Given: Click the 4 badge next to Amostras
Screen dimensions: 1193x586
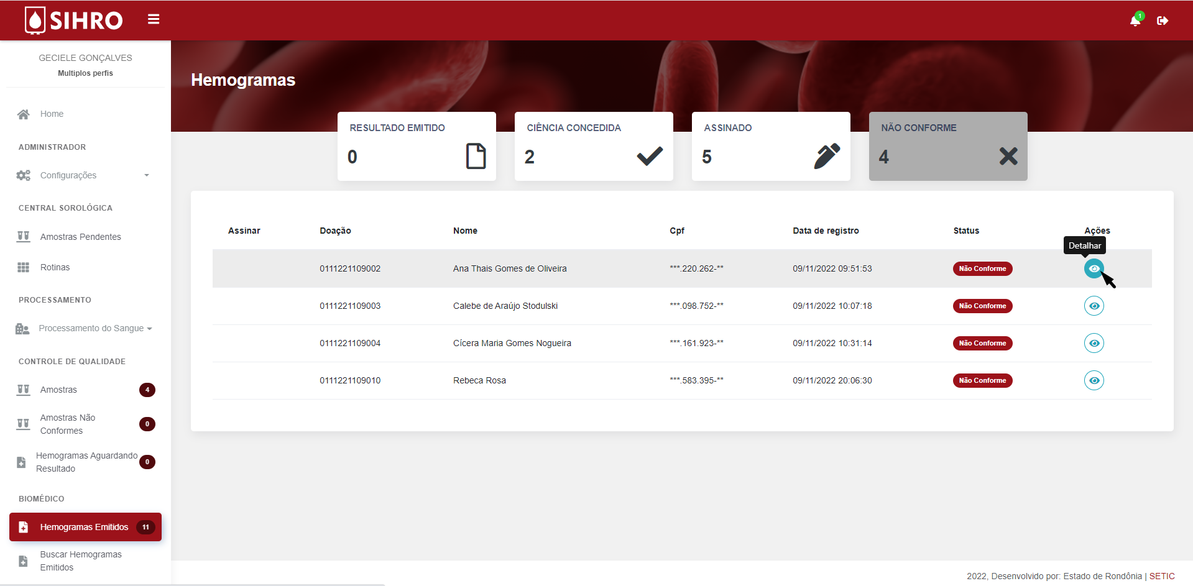Looking at the screenshot, I should coord(147,390).
